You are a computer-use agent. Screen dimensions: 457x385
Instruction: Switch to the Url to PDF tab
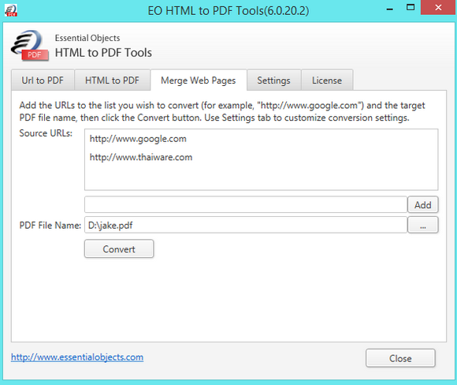pyautogui.click(x=43, y=80)
